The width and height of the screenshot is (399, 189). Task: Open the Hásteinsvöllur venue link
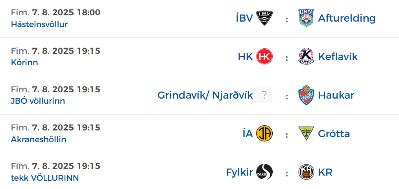point(39,24)
